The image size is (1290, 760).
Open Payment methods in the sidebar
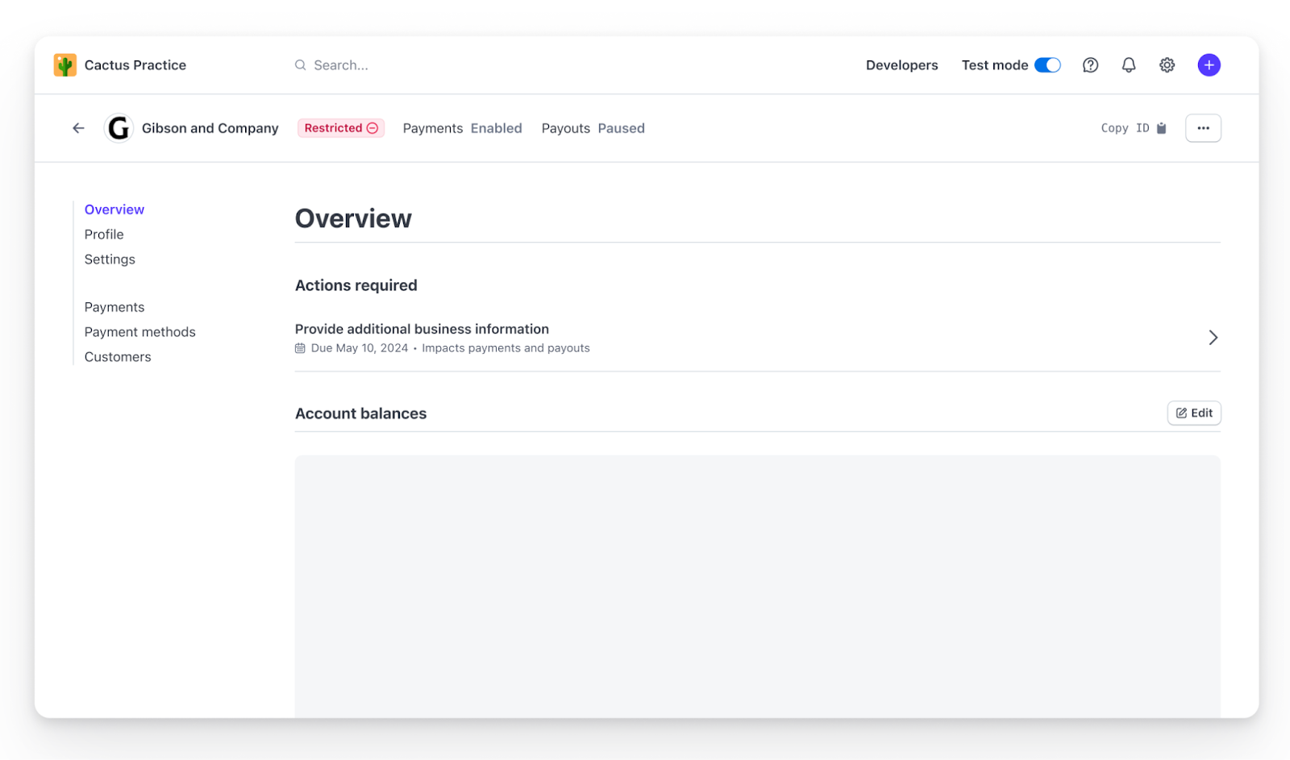[x=140, y=332]
